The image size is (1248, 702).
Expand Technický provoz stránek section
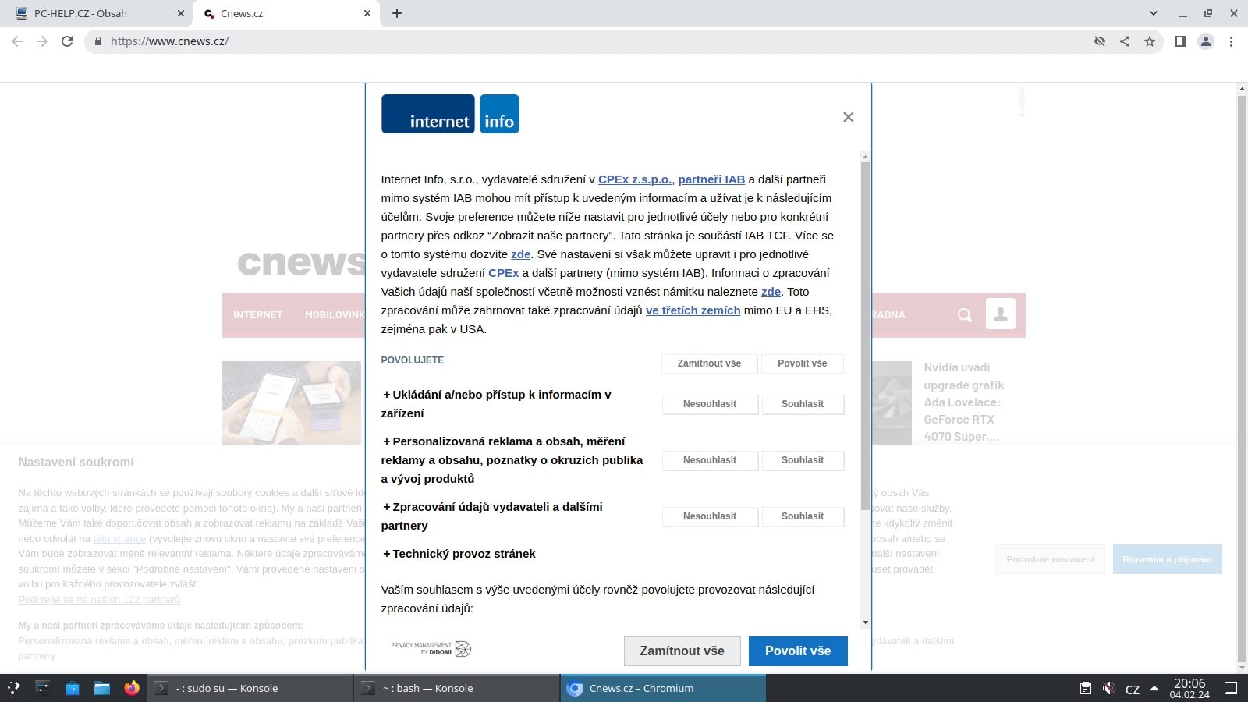pyautogui.click(x=459, y=554)
